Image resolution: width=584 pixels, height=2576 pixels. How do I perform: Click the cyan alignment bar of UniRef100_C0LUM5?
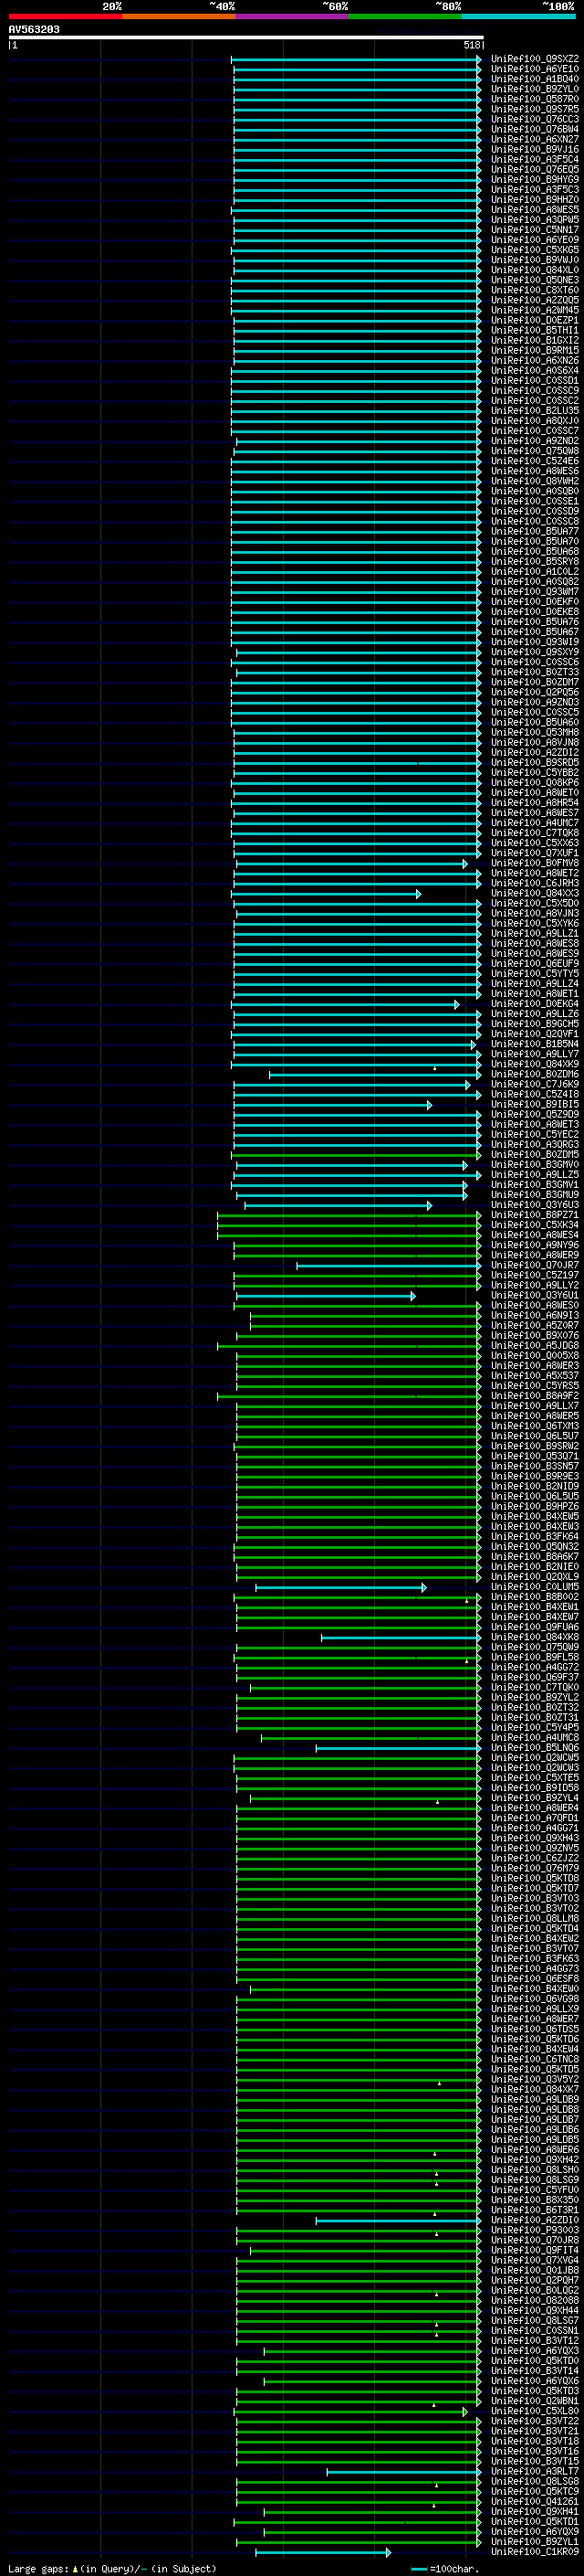pyautogui.click(x=340, y=1588)
